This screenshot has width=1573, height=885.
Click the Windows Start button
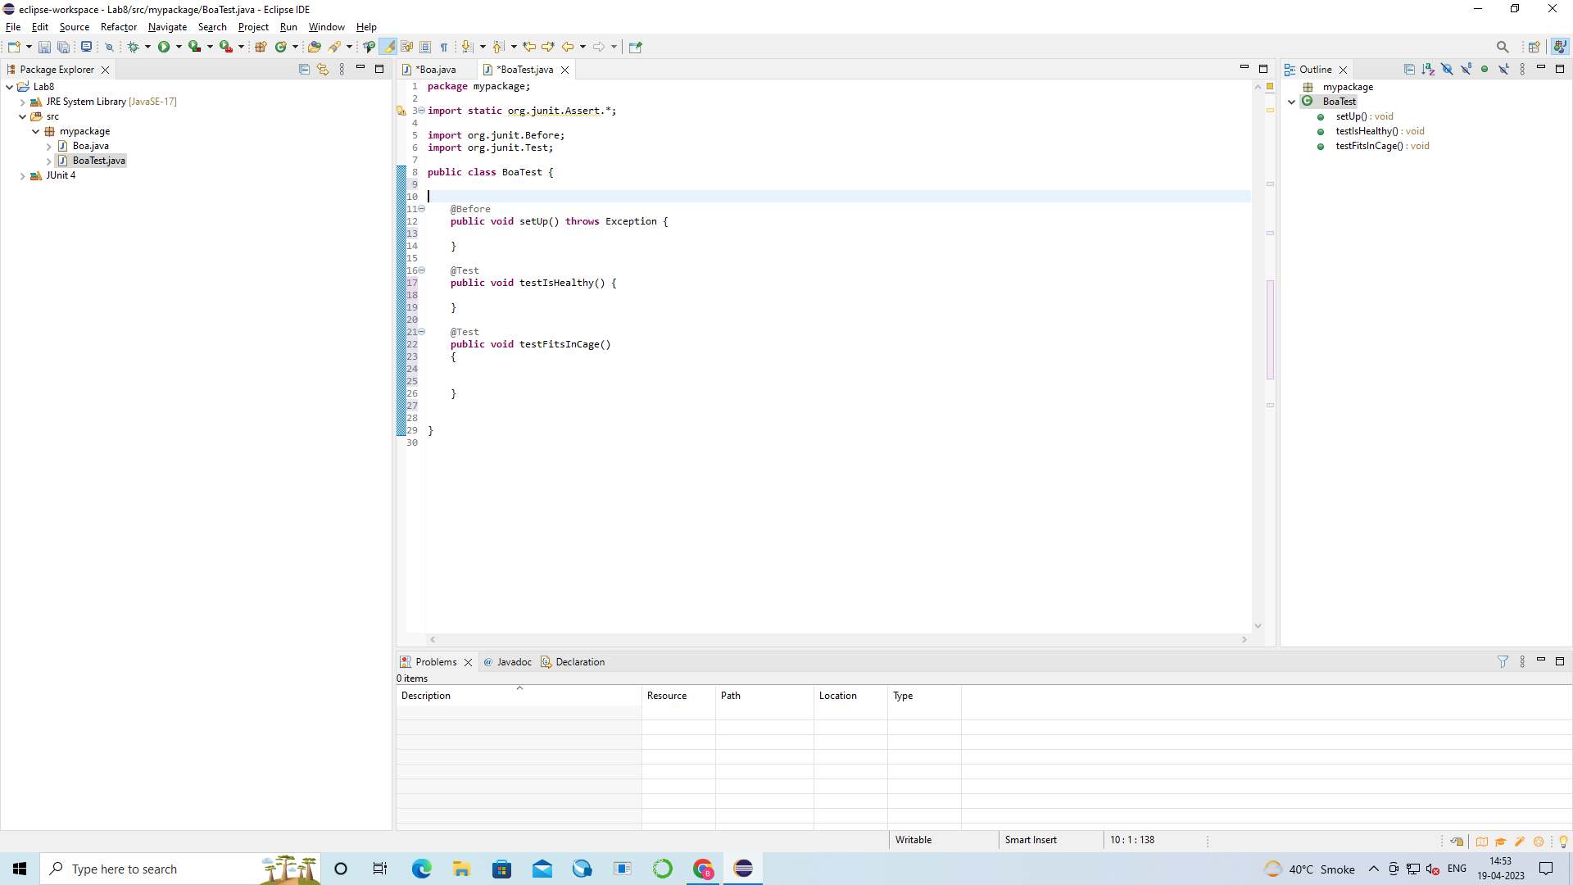point(20,869)
